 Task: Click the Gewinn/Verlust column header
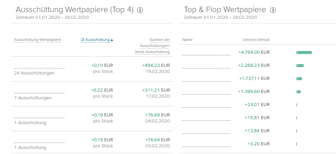click(x=256, y=40)
